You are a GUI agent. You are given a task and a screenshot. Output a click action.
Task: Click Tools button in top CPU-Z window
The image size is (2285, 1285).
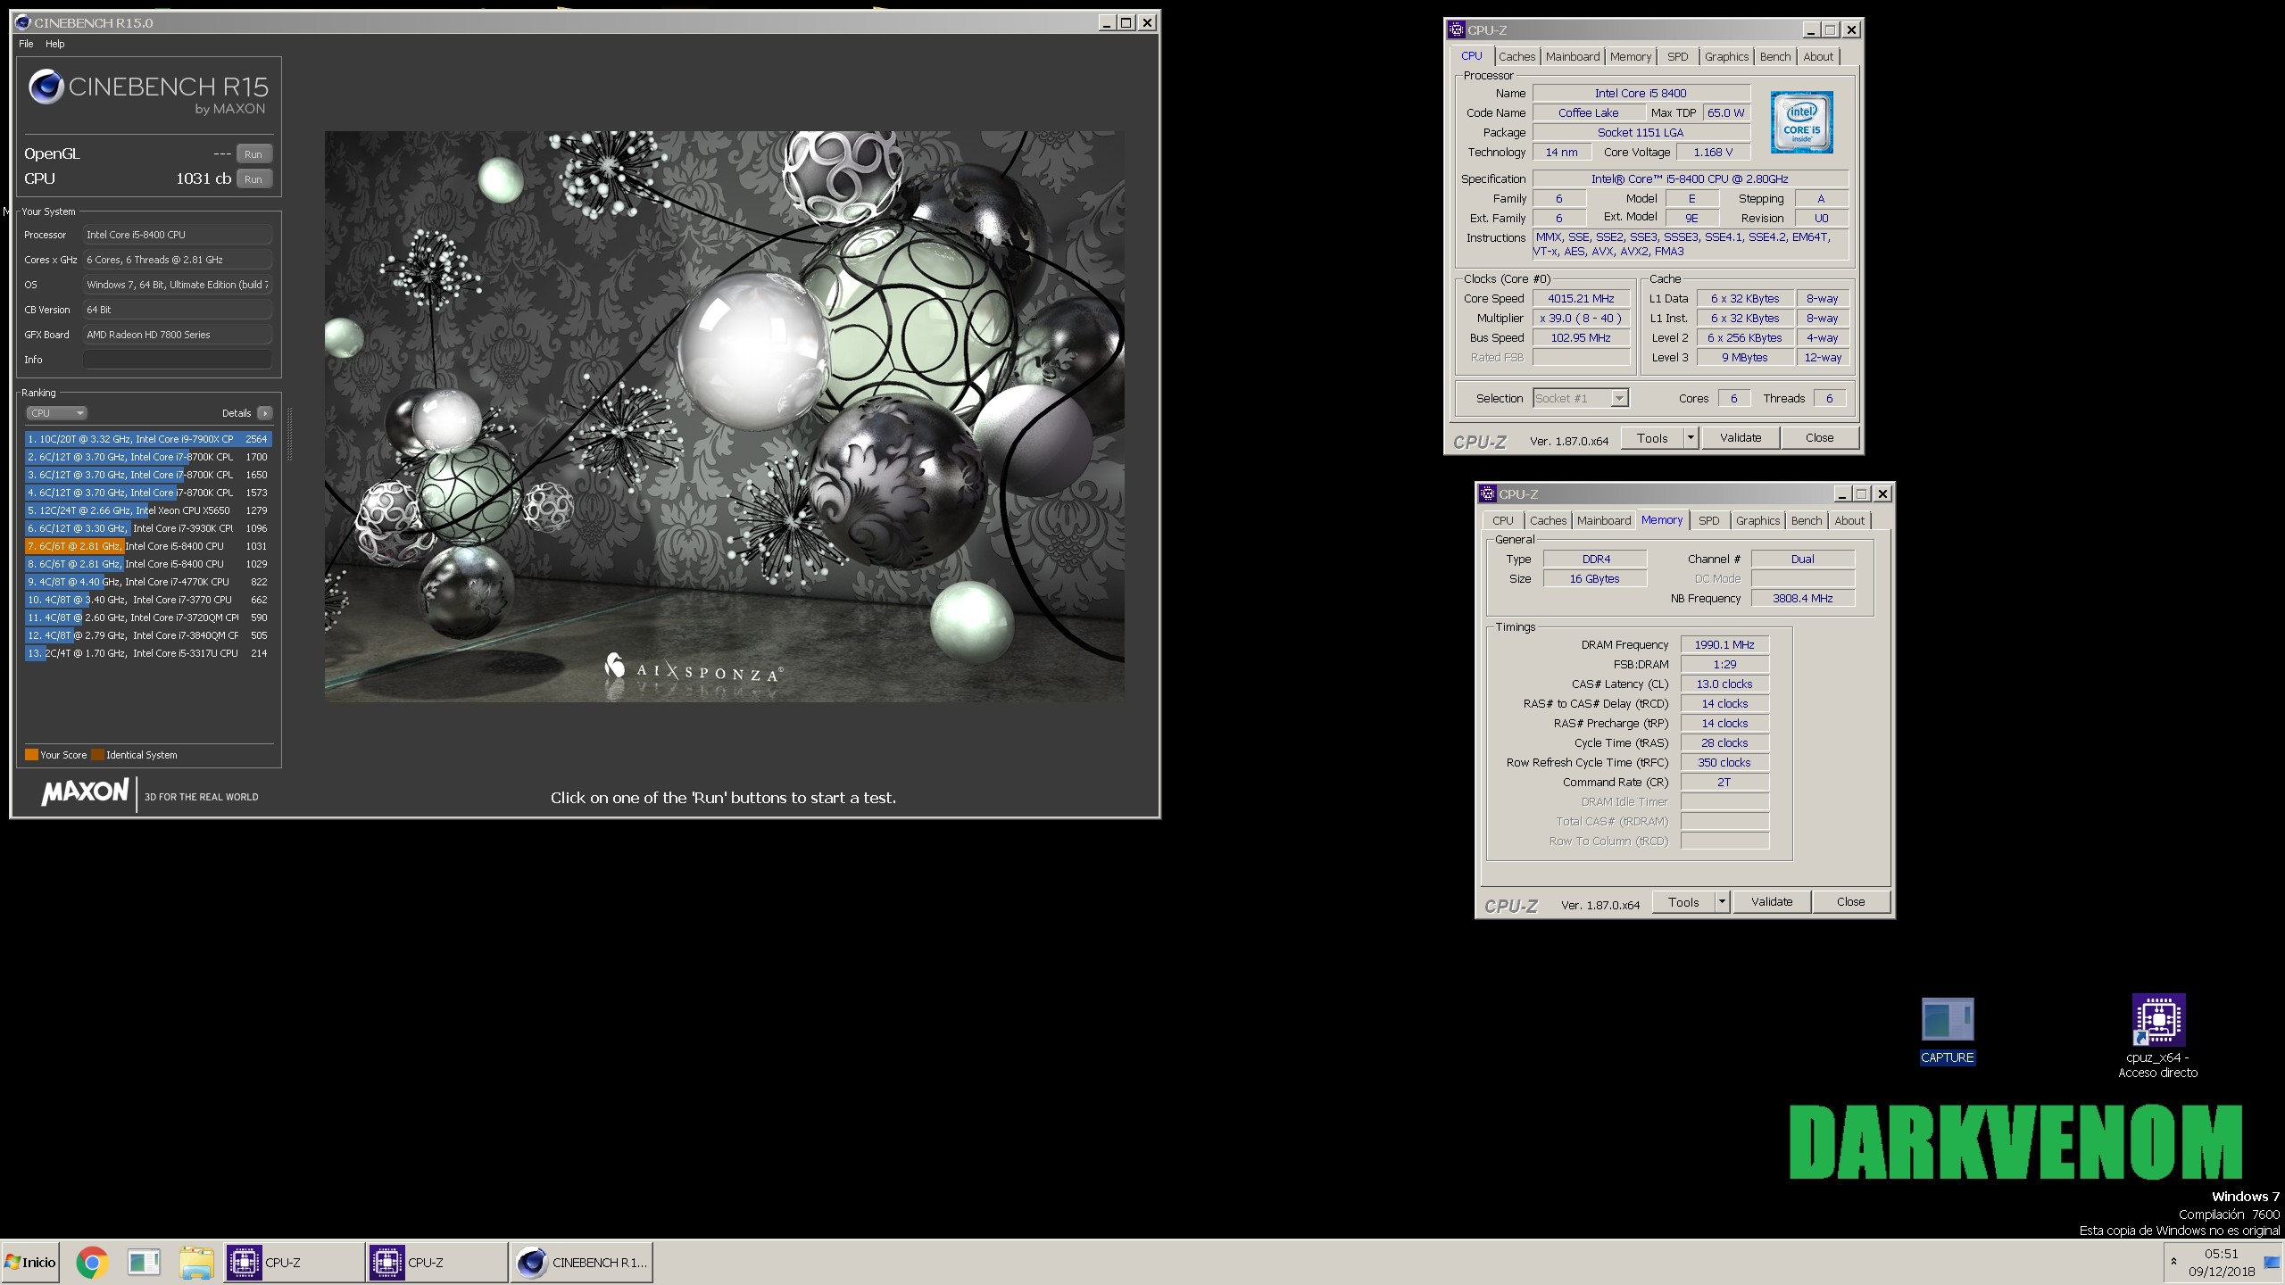point(1651,438)
